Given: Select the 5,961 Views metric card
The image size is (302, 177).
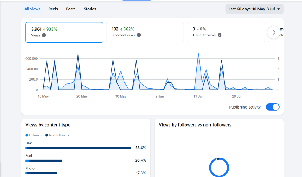Looking at the screenshot, I should [64, 32].
